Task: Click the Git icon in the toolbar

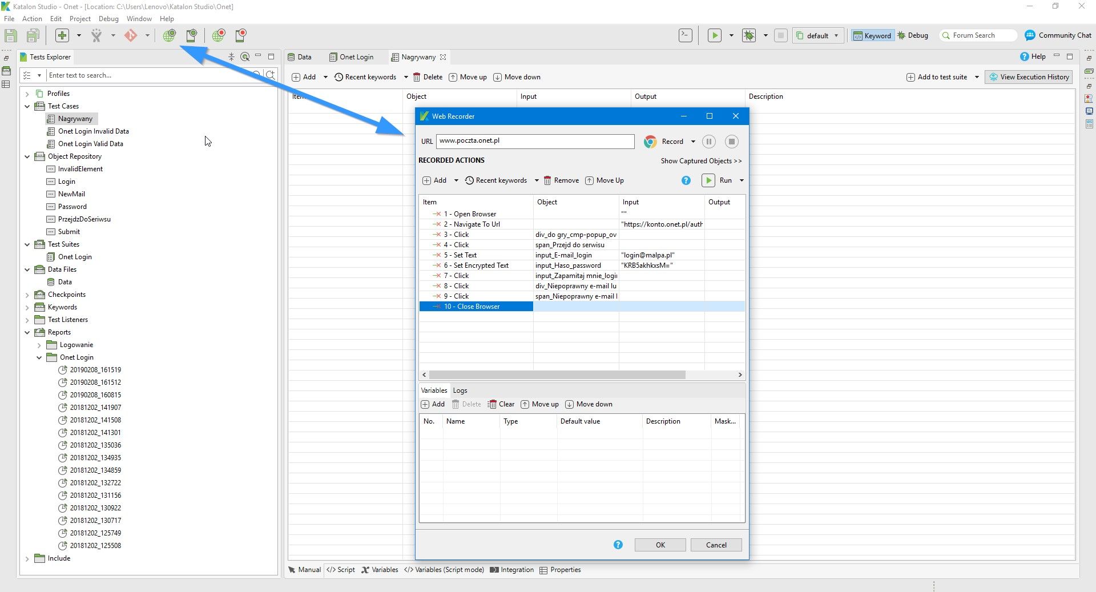Action: pos(131,35)
